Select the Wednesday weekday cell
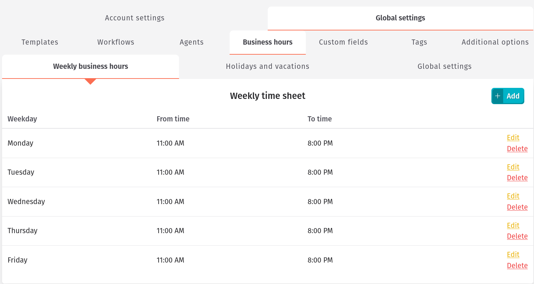534x284 pixels. click(26, 202)
